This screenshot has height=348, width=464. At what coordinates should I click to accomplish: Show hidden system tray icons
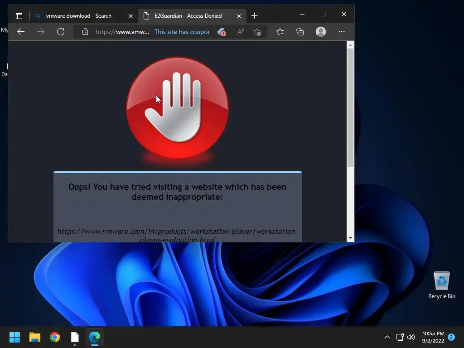pyautogui.click(x=387, y=337)
